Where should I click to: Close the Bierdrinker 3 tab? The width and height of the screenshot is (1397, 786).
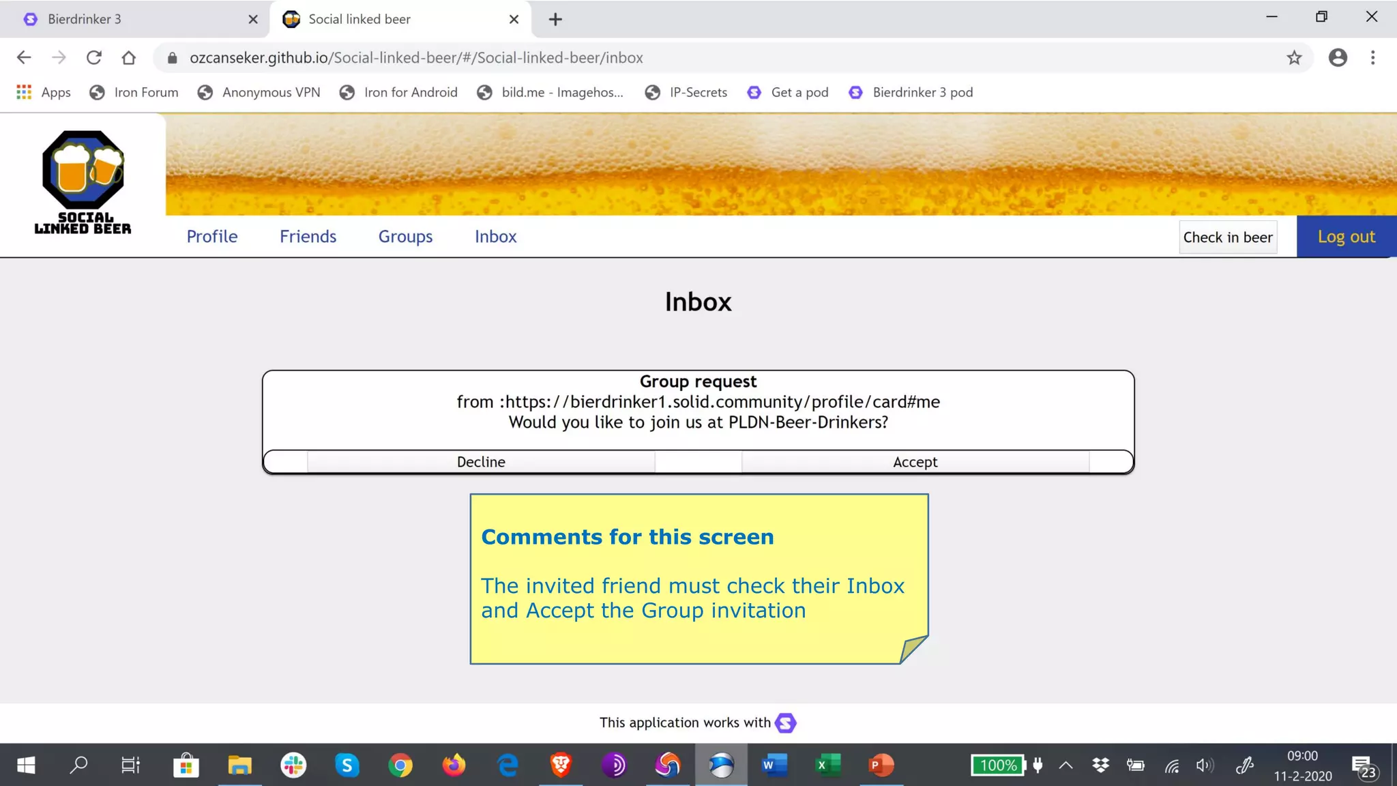pos(253,19)
